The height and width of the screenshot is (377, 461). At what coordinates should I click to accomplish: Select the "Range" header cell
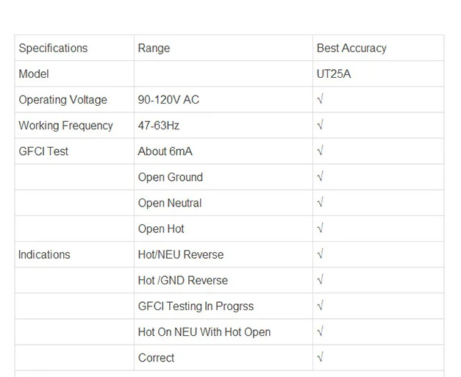154,49
